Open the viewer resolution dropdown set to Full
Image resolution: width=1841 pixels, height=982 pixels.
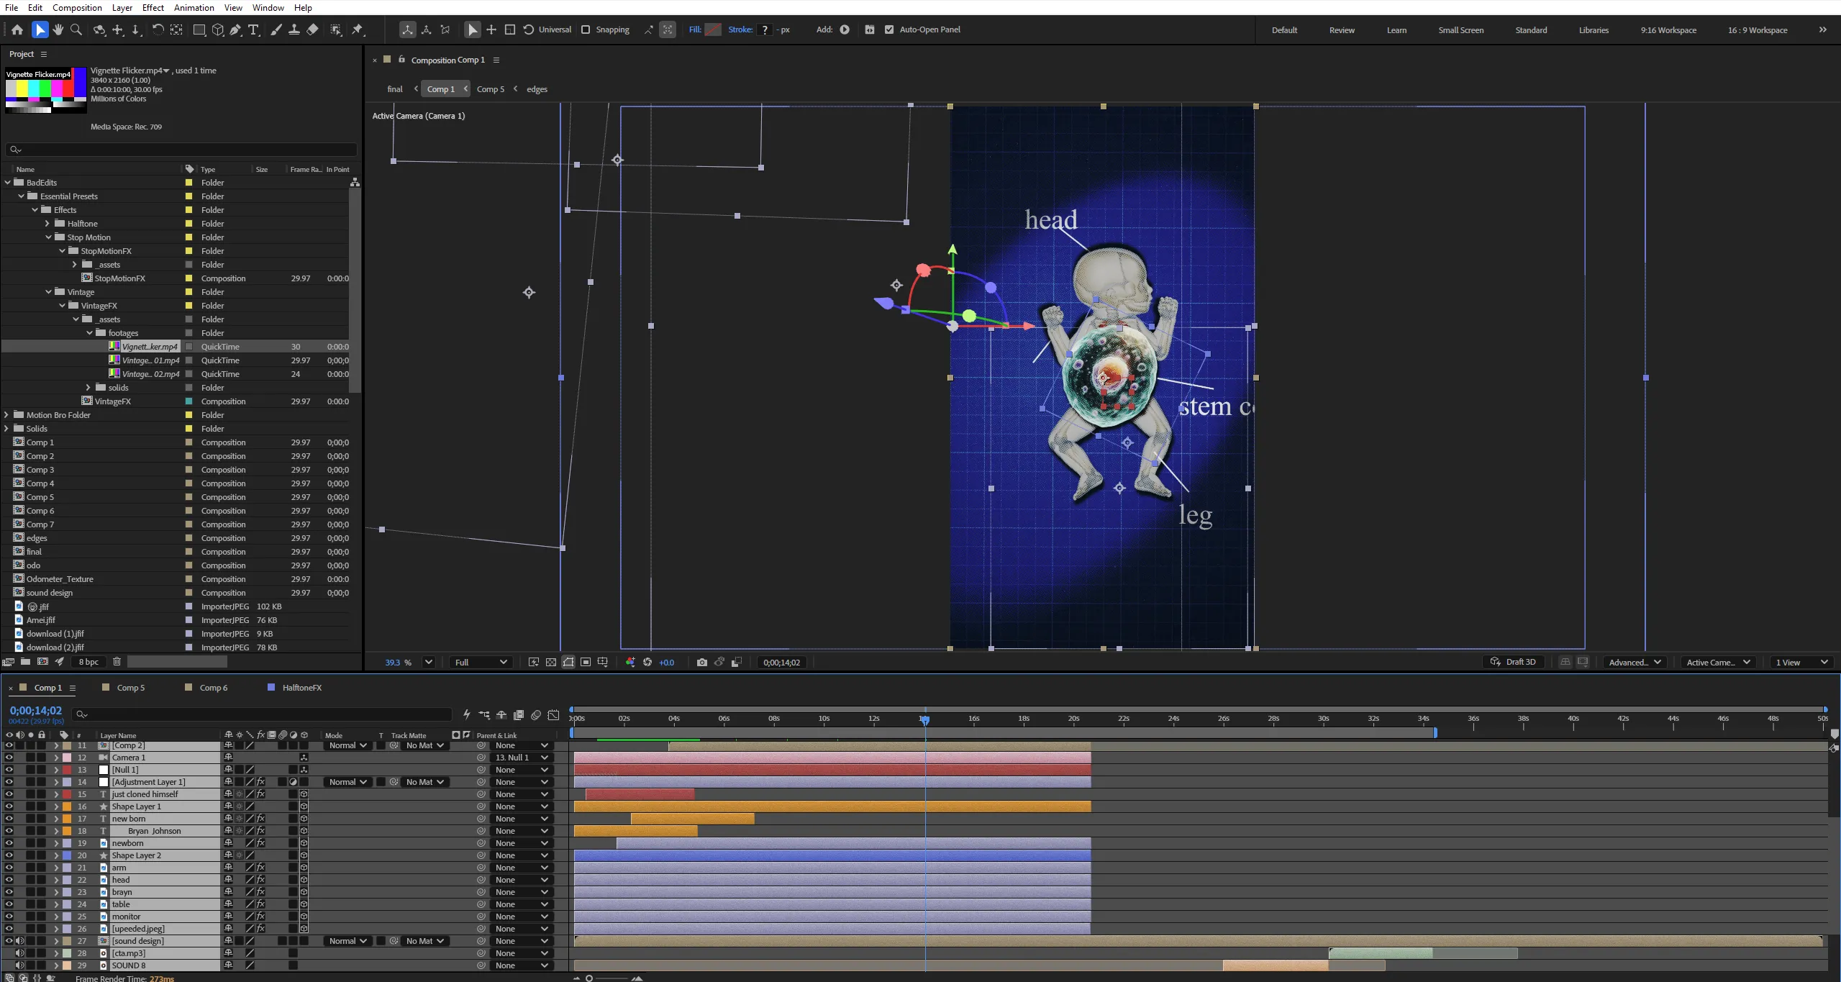click(x=481, y=663)
